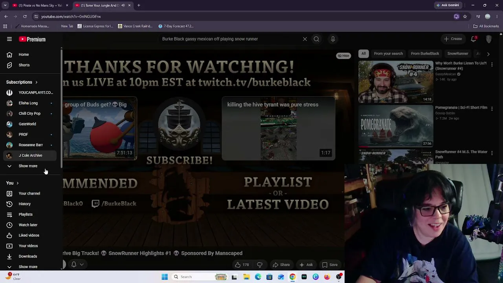
Task: Open options for SnowRunner #4 M.S. video
Action: (492, 153)
